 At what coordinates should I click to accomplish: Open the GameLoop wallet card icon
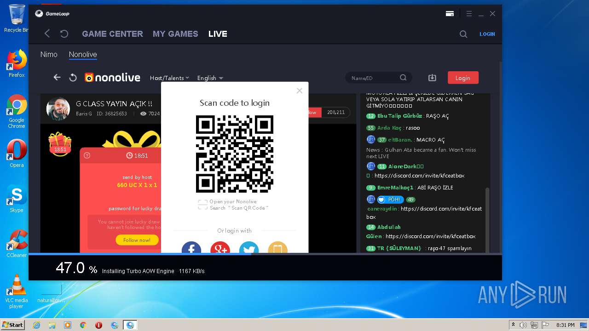(450, 14)
